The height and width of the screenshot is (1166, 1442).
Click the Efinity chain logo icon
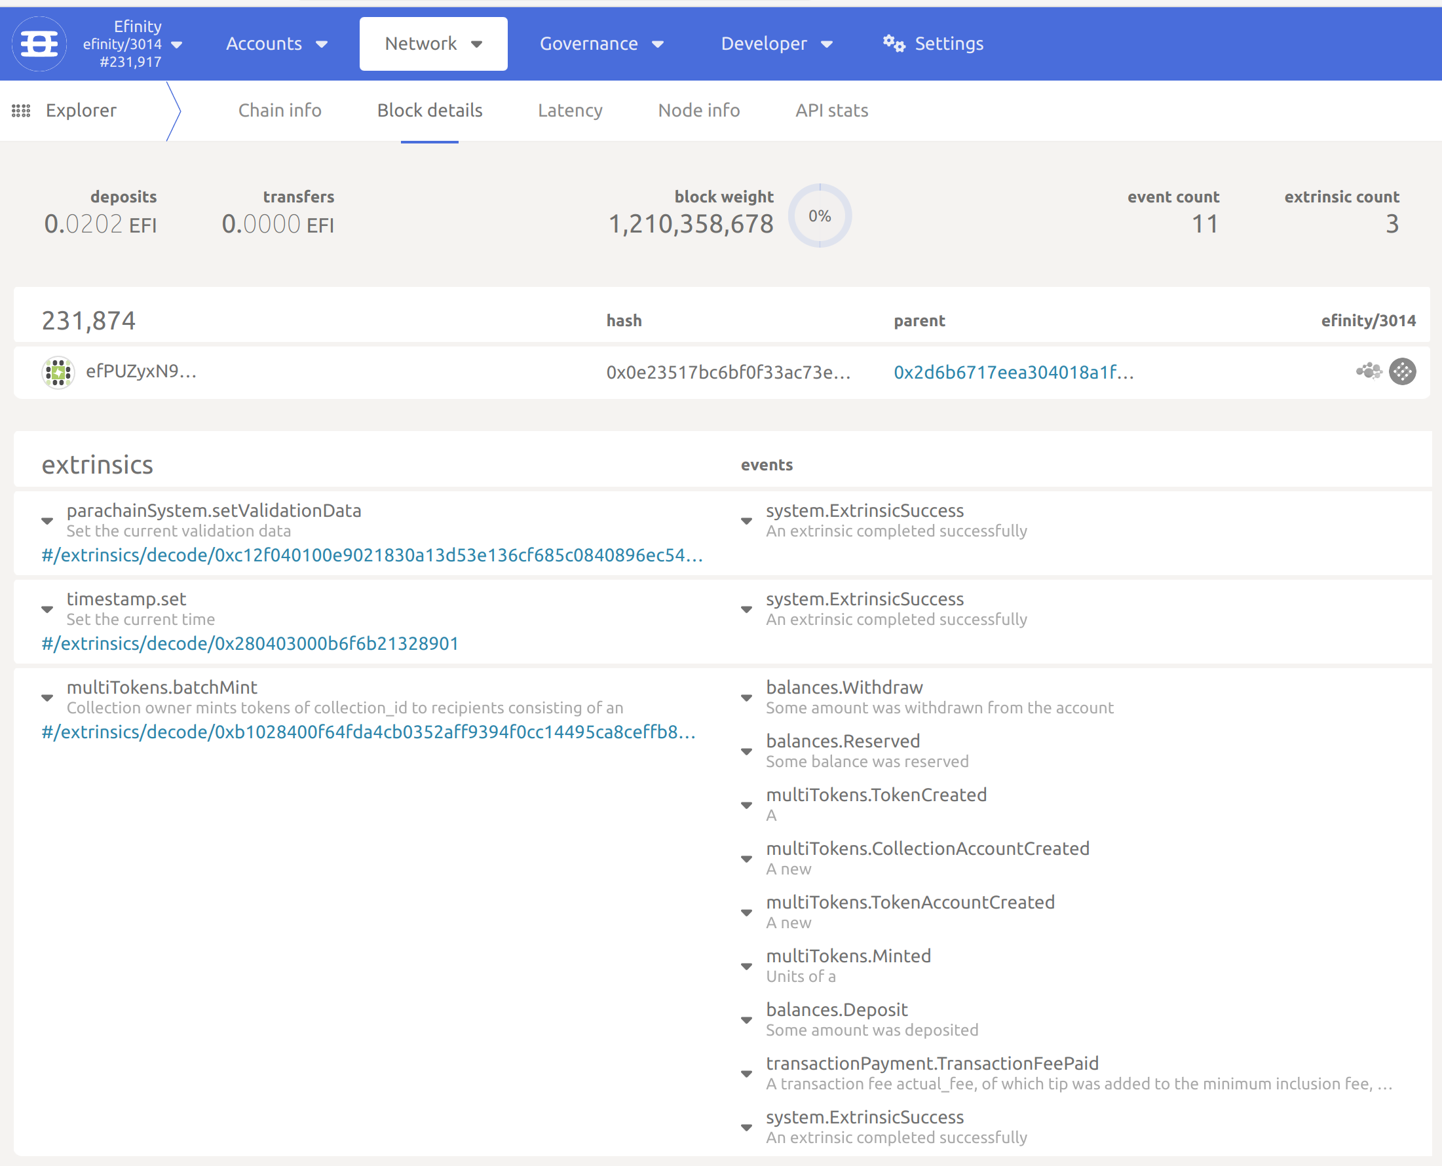[x=39, y=44]
